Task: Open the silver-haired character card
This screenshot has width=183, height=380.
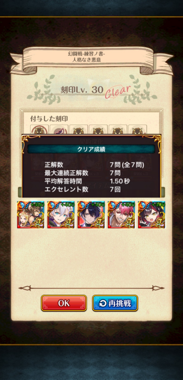Action: 61,214
